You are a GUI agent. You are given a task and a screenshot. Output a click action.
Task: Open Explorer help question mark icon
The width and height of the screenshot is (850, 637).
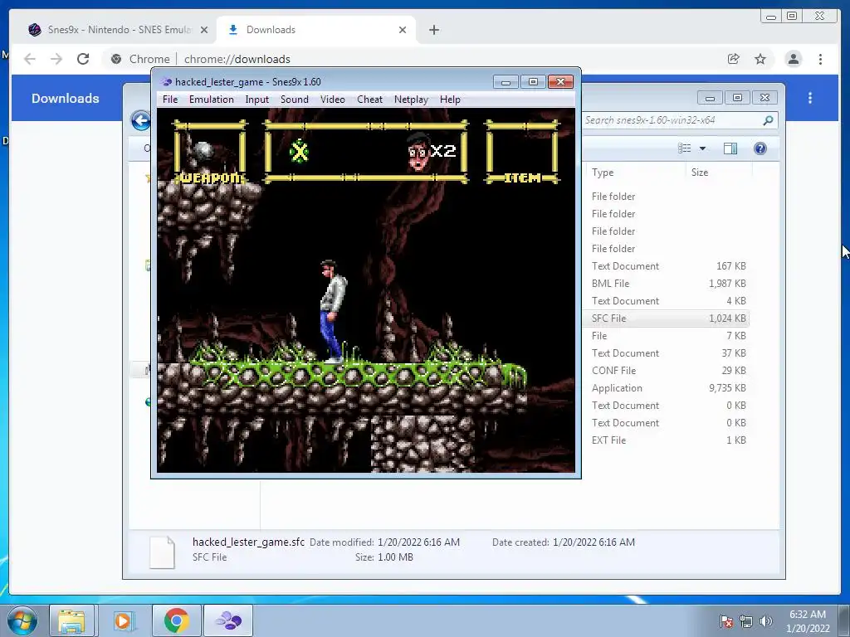[x=760, y=148]
